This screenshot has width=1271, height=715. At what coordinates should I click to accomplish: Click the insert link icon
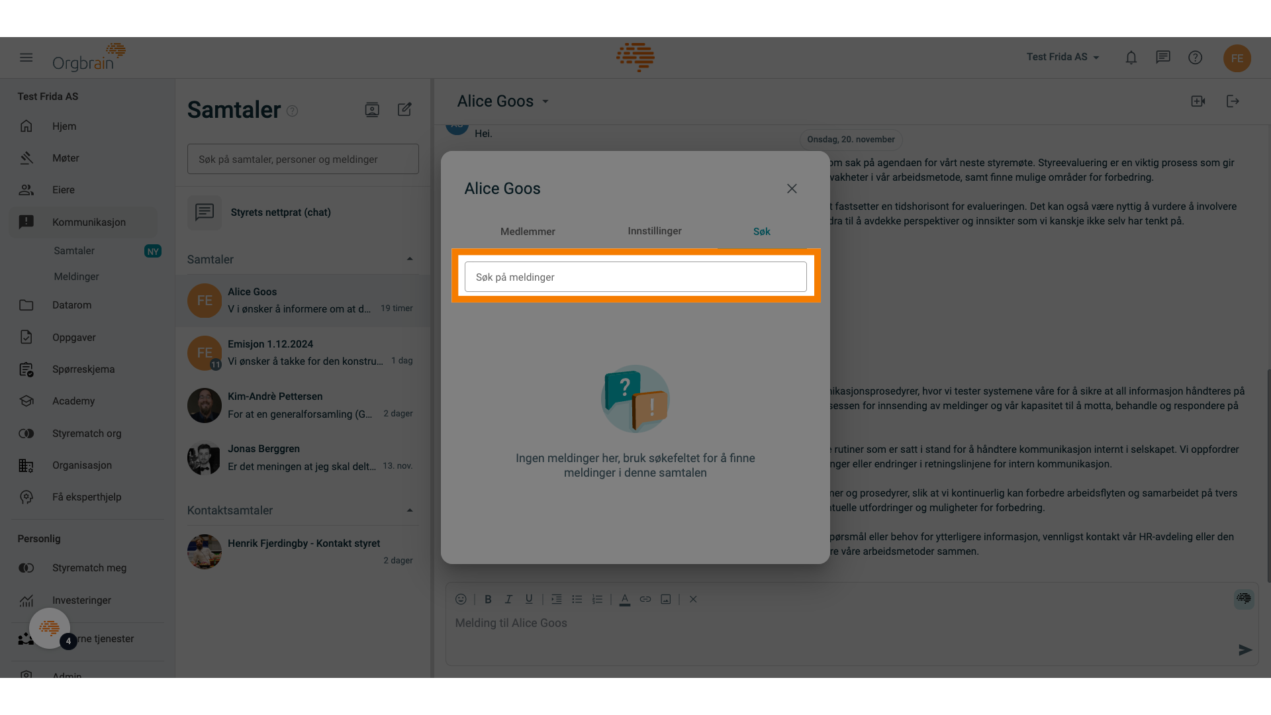[x=645, y=600]
